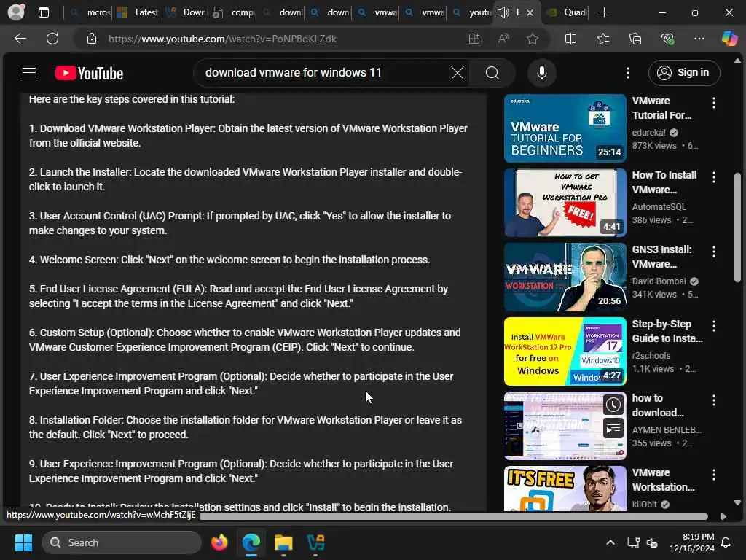The width and height of the screenshot is (746, 560).
Task: Open a new browser tab
Action: click(604, 12)
